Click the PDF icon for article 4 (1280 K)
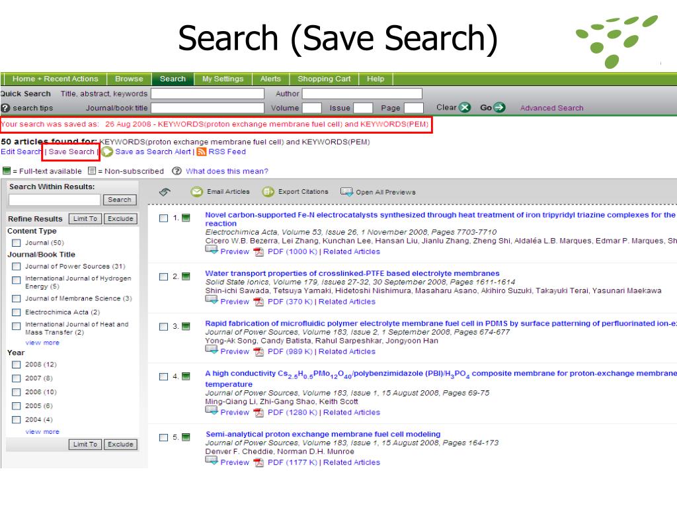The height and width of the screenshot is (508, 677). click(259, 413)
